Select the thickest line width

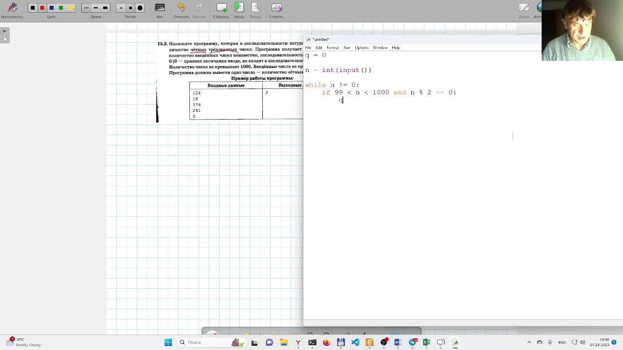(105, 8)
